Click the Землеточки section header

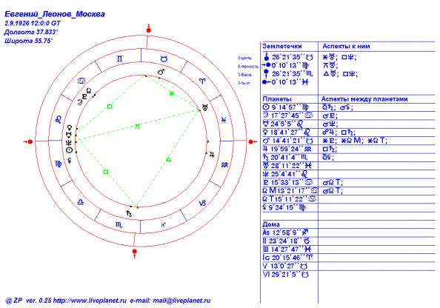[282, 47]
